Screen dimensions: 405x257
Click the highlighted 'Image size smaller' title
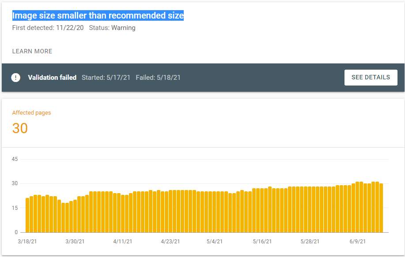click(x=98, y=15)
